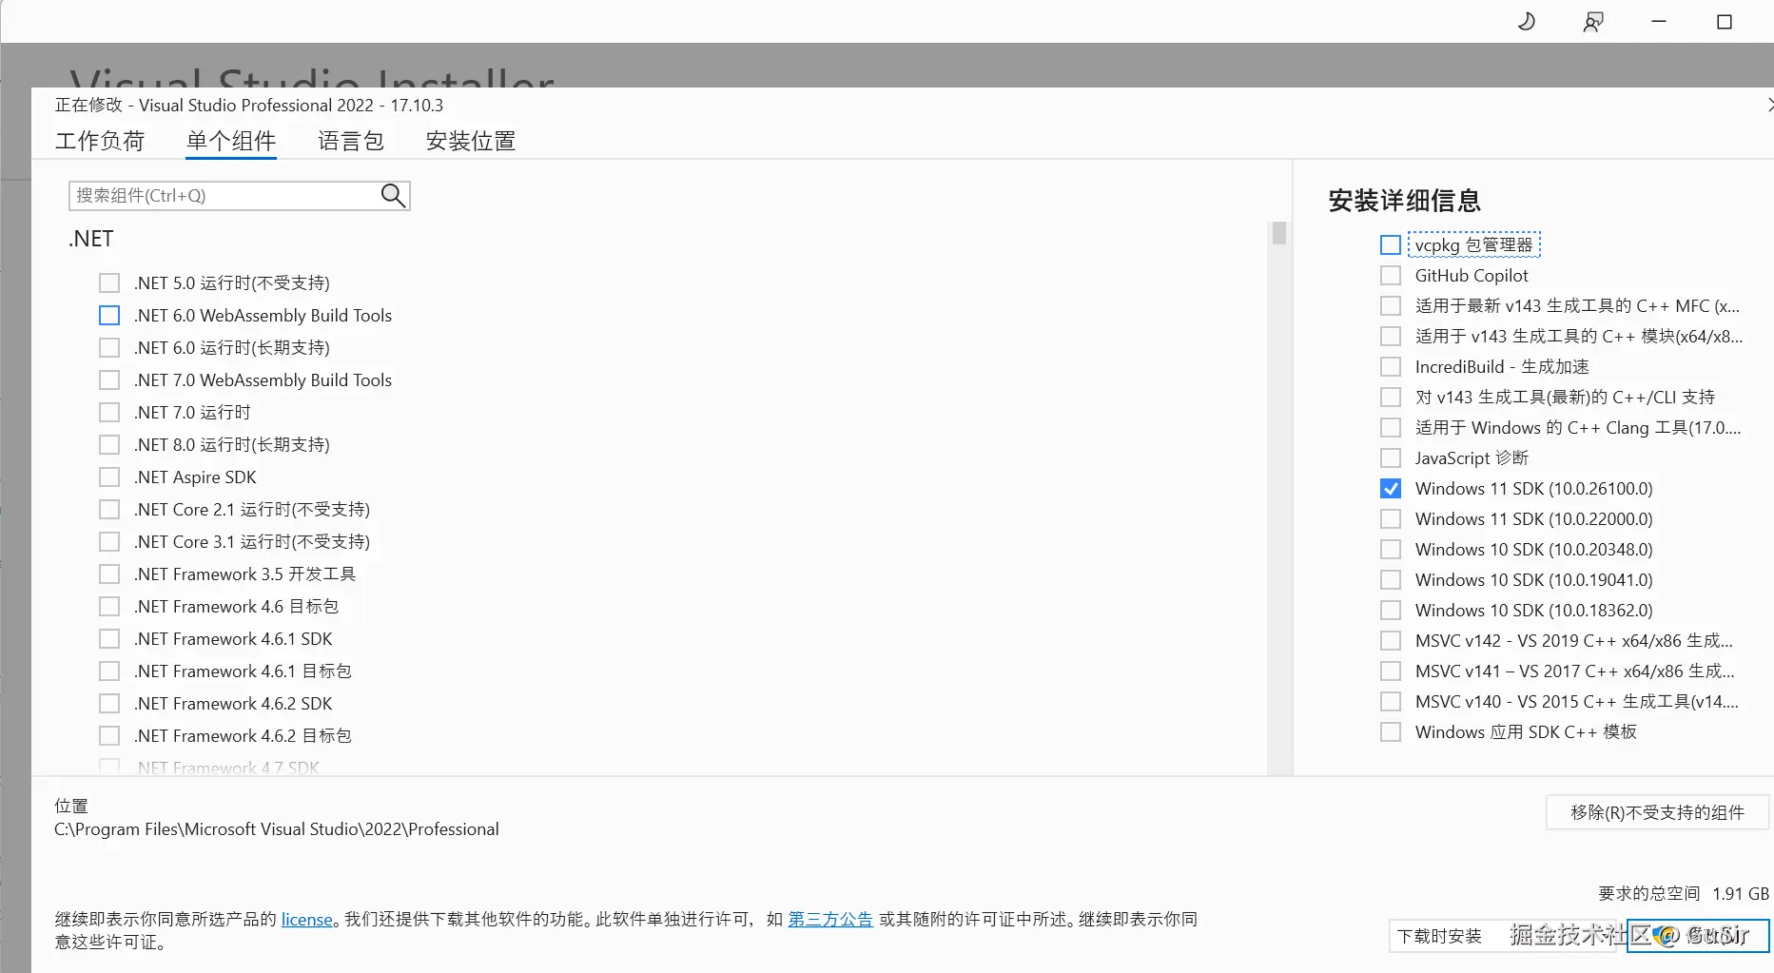1774x973 pixels.
Task: Check .NET Core 2.1 运行时(不受支持)
Action: tap(109, 510)
